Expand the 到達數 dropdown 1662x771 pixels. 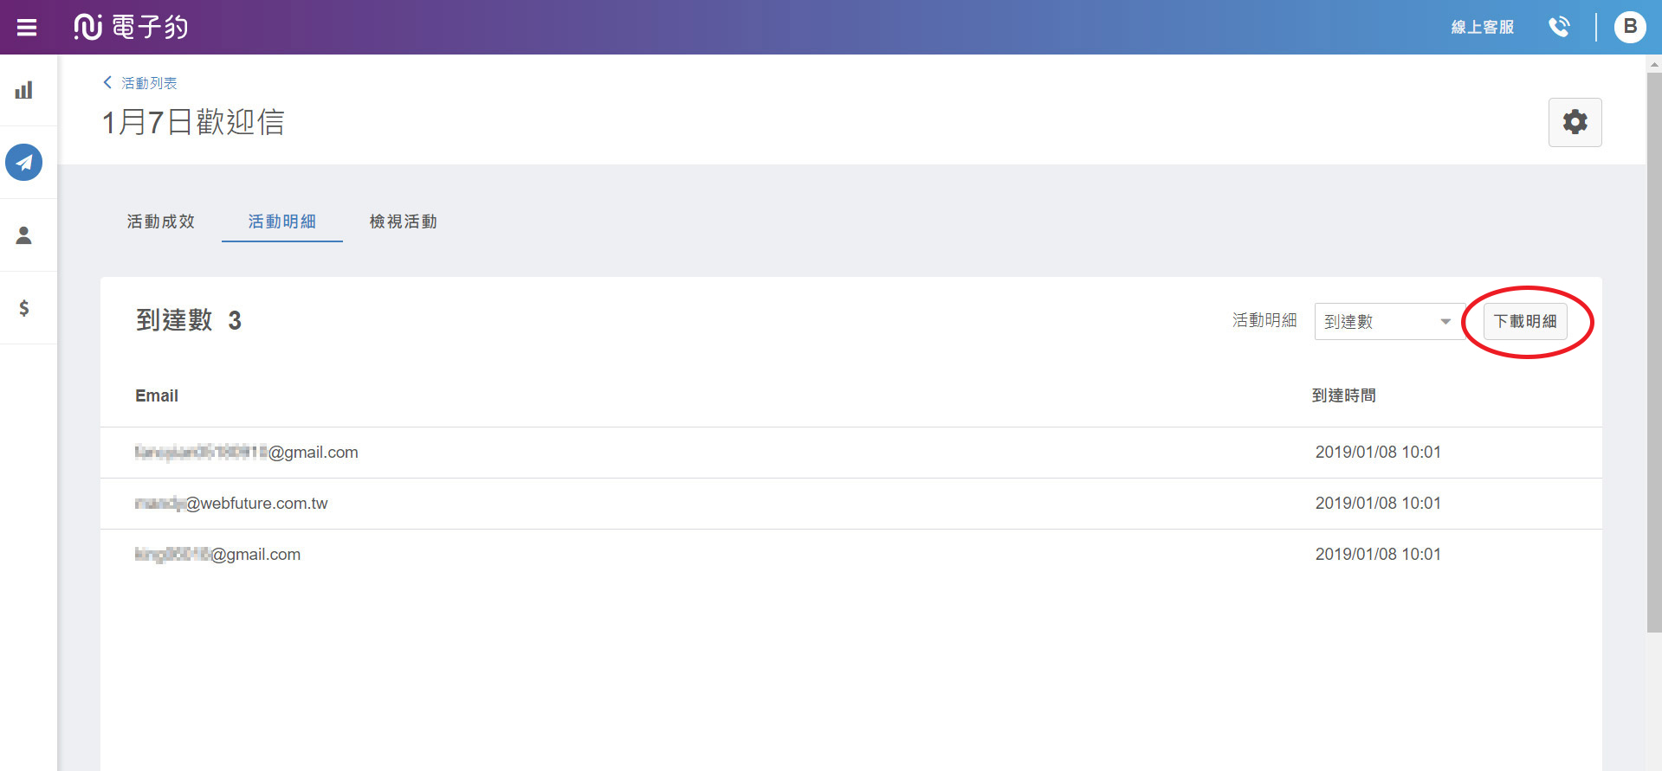[x=1389, y=321]
